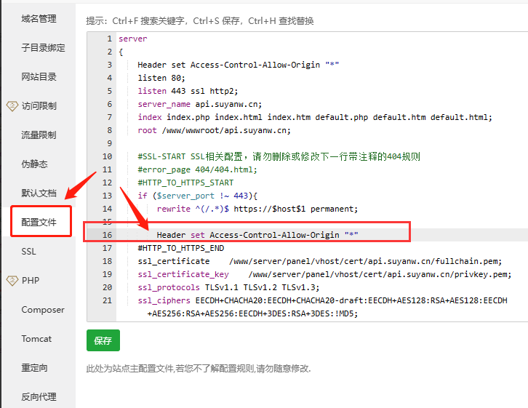Click the '#HTTP_TO_HTTPS_START' comment
This screenshot has height=408, width=528.
pyautogui.click(x=185, y=183)
